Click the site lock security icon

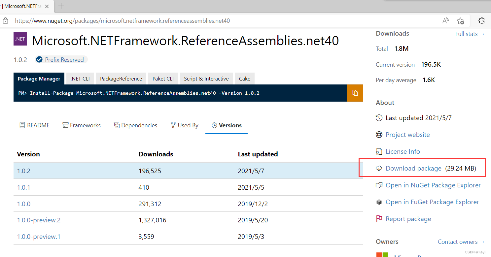point(5,21)
